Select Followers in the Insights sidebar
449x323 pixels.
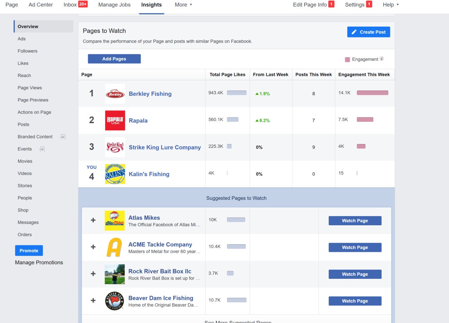click(x=27, y=51)
